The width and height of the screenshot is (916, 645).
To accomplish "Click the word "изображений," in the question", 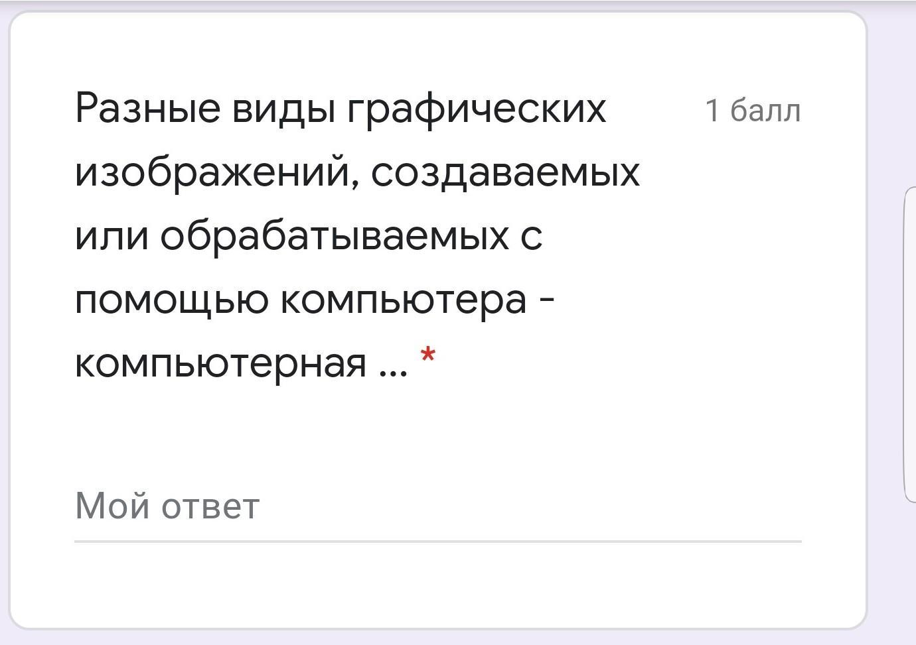I will (217, 173).
